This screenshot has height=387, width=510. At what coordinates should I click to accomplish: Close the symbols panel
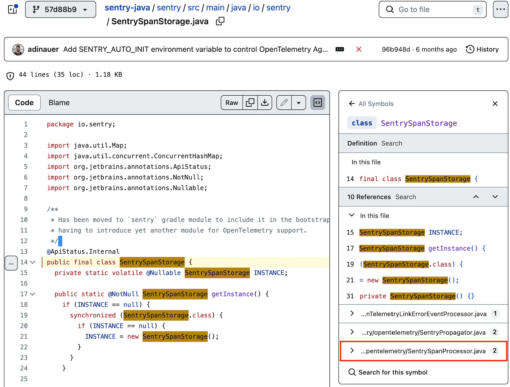click(x=495, y=104)
